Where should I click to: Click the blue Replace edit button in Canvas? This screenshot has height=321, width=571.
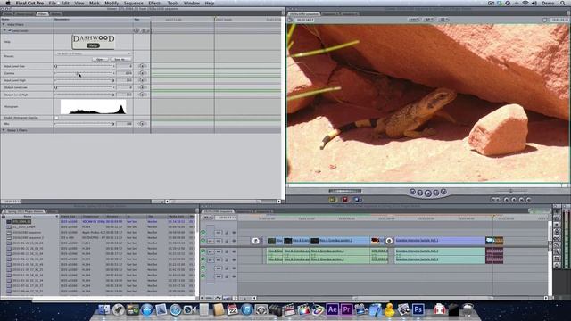pos(357,200)
